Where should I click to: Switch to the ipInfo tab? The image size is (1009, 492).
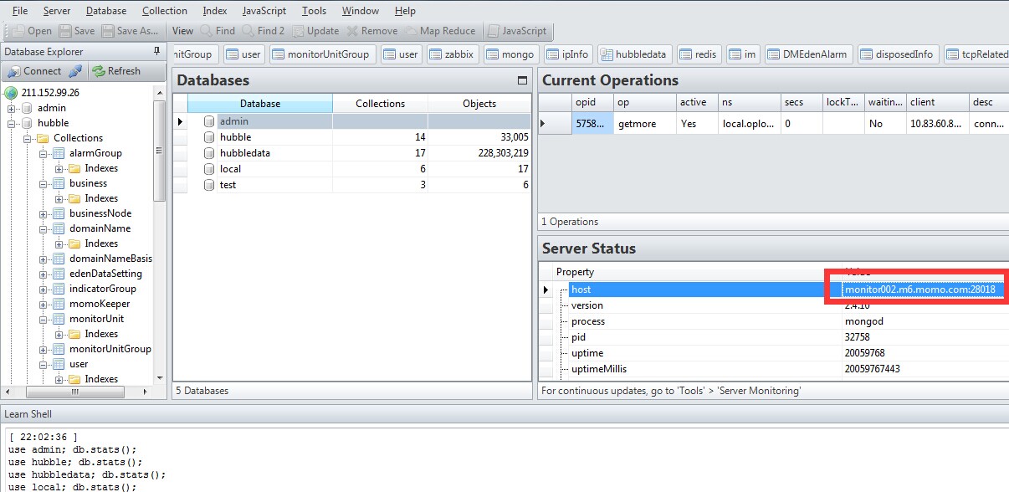[568, 54]
